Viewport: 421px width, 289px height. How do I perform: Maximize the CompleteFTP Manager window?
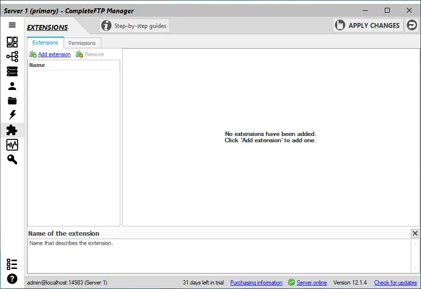tap(387, 10)
